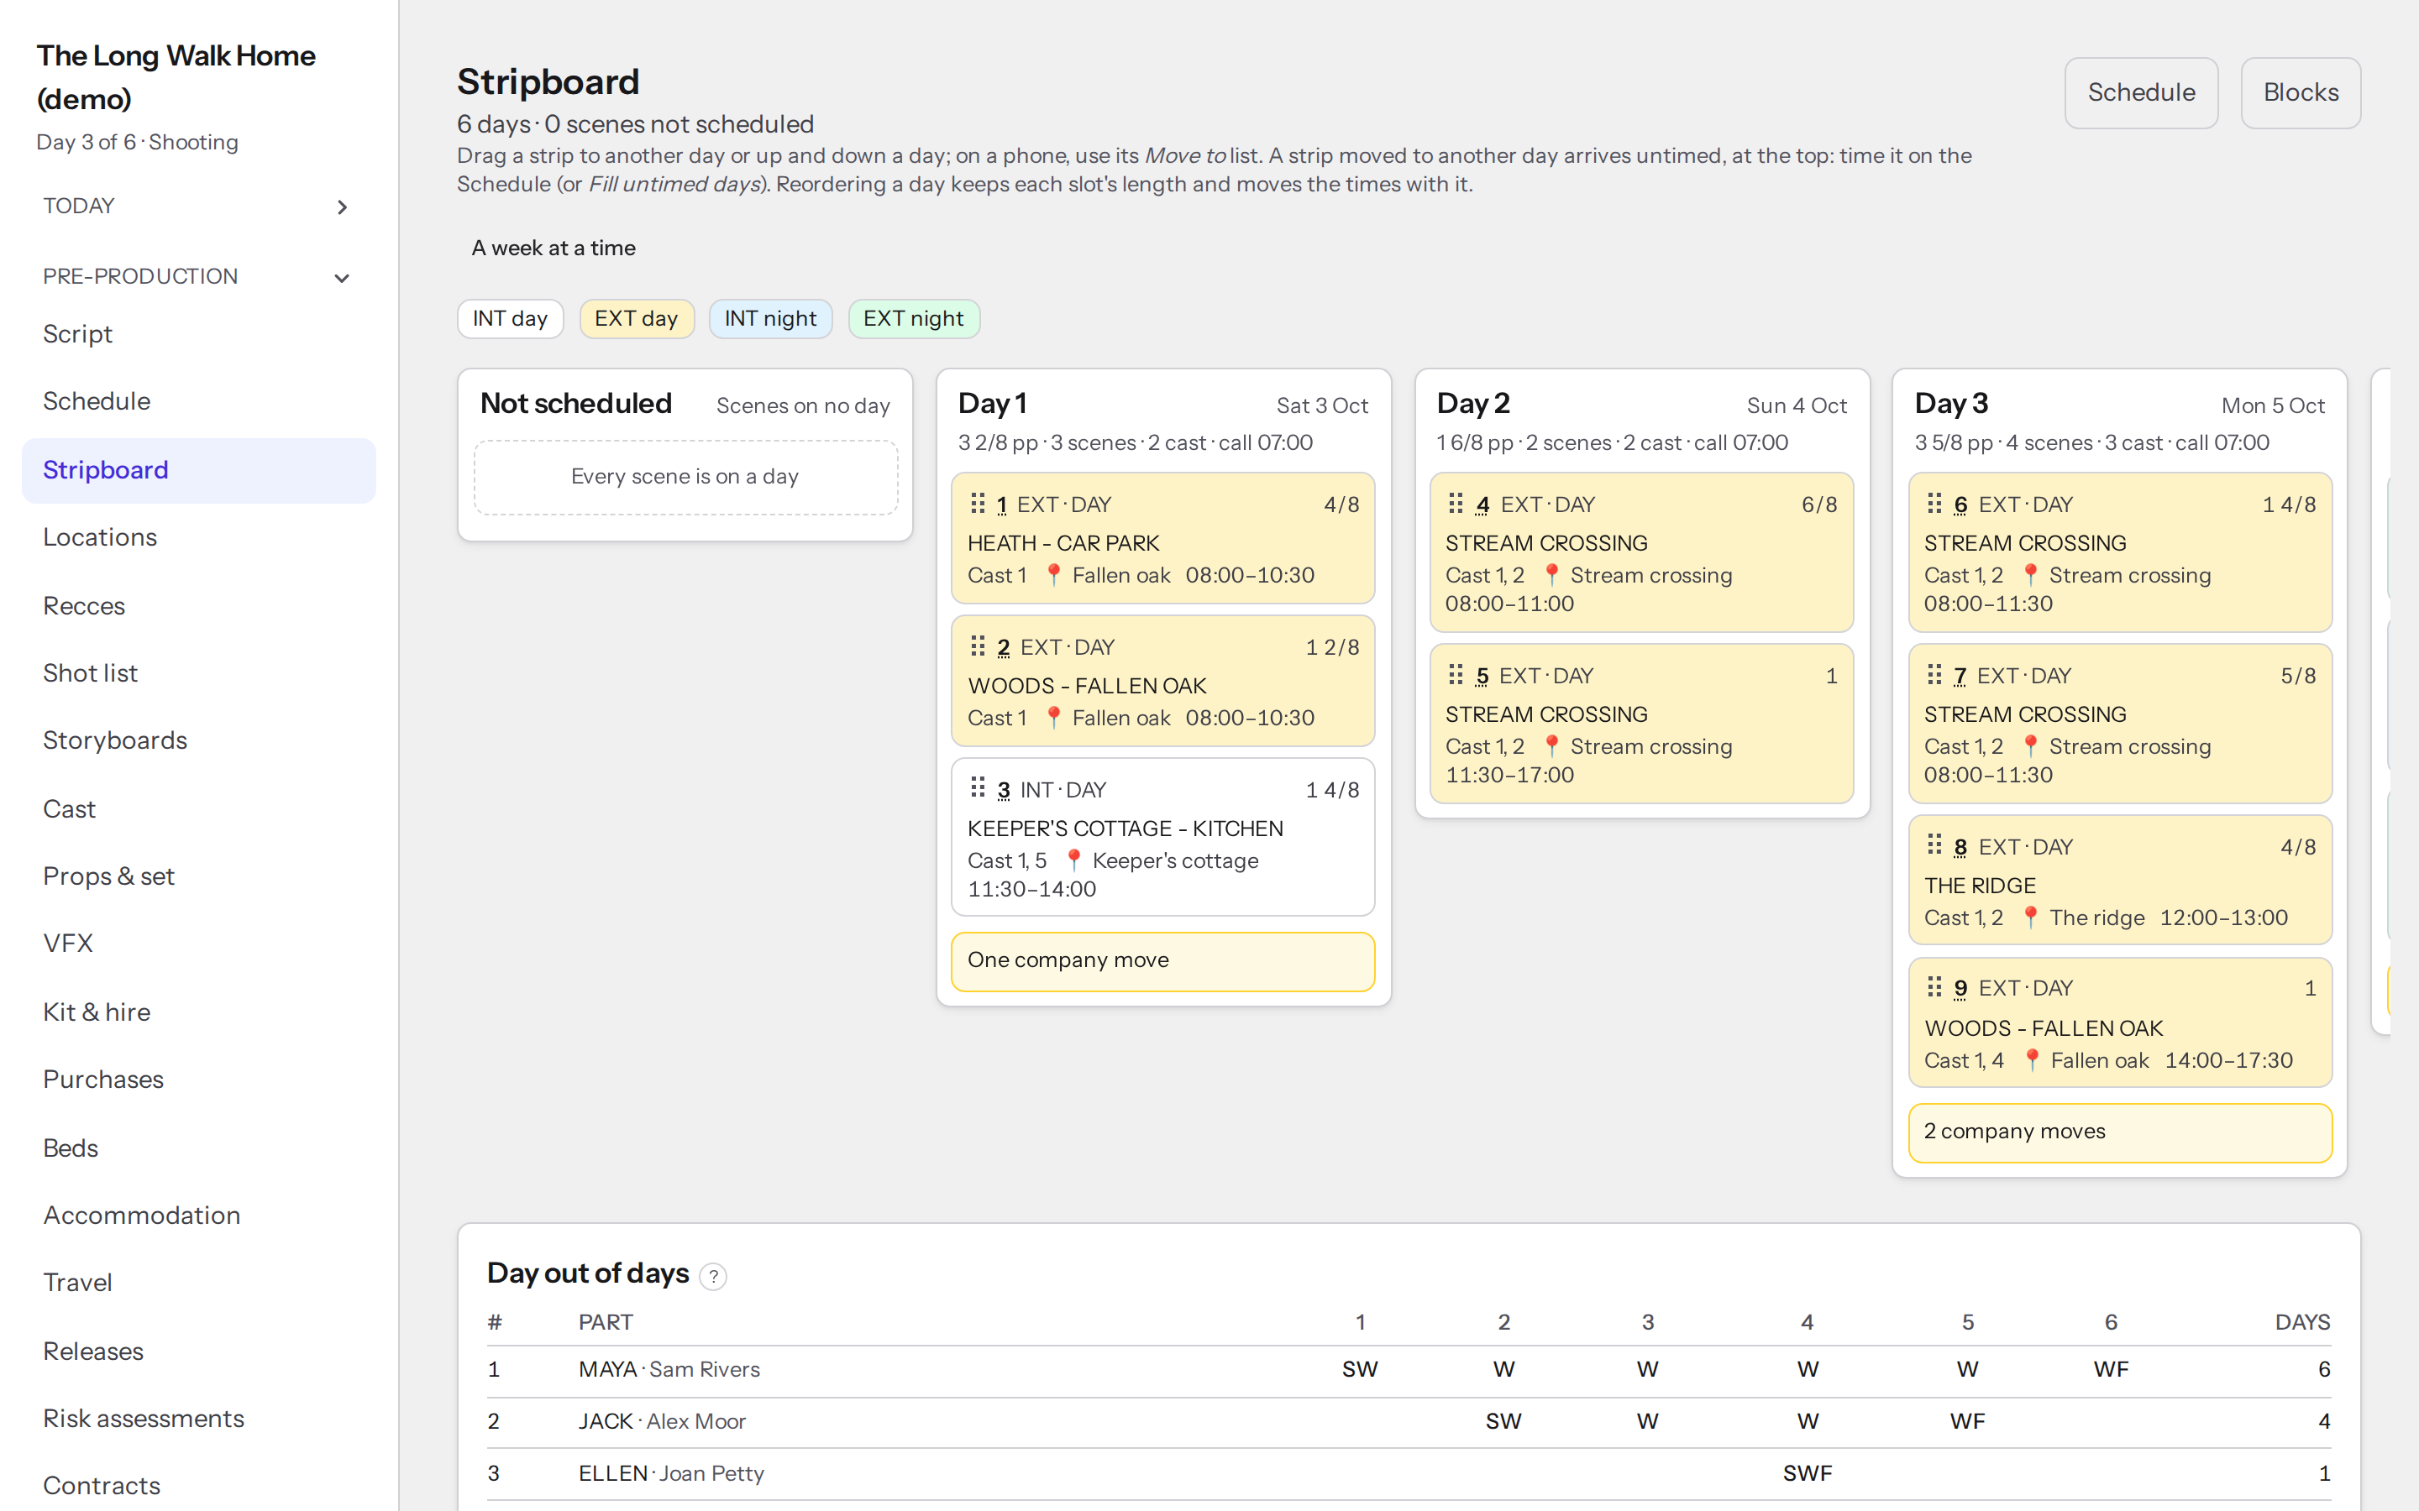Collapse the PRE-PRODUCTION sidebar section
The image size is (2419, 1511).
point(198,277)
